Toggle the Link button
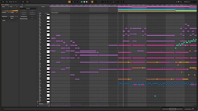 click(3, 2)
